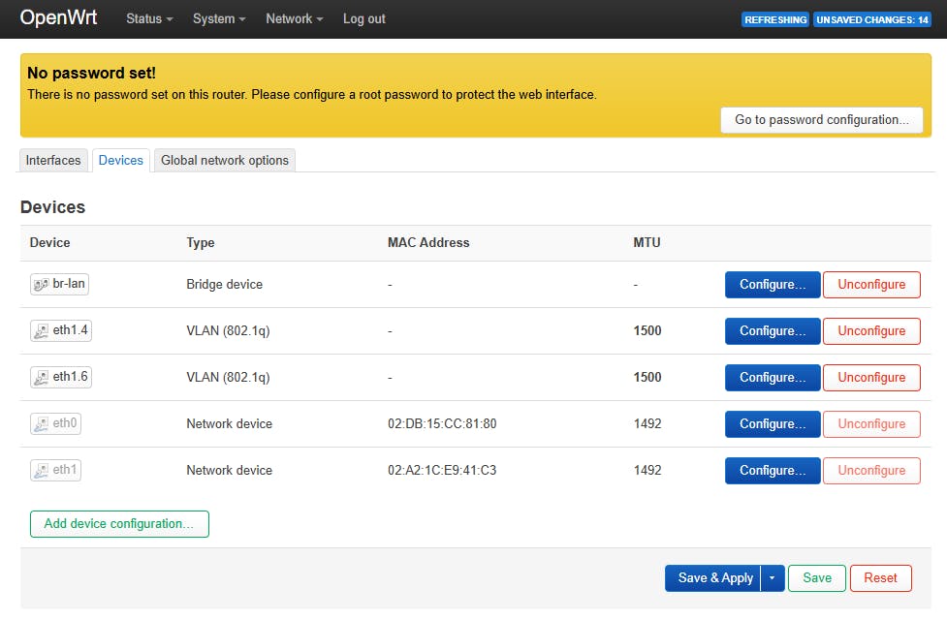Click the eth0 network device icon
The width and height of the screenshot is (947, 620).
pos(41,424)
